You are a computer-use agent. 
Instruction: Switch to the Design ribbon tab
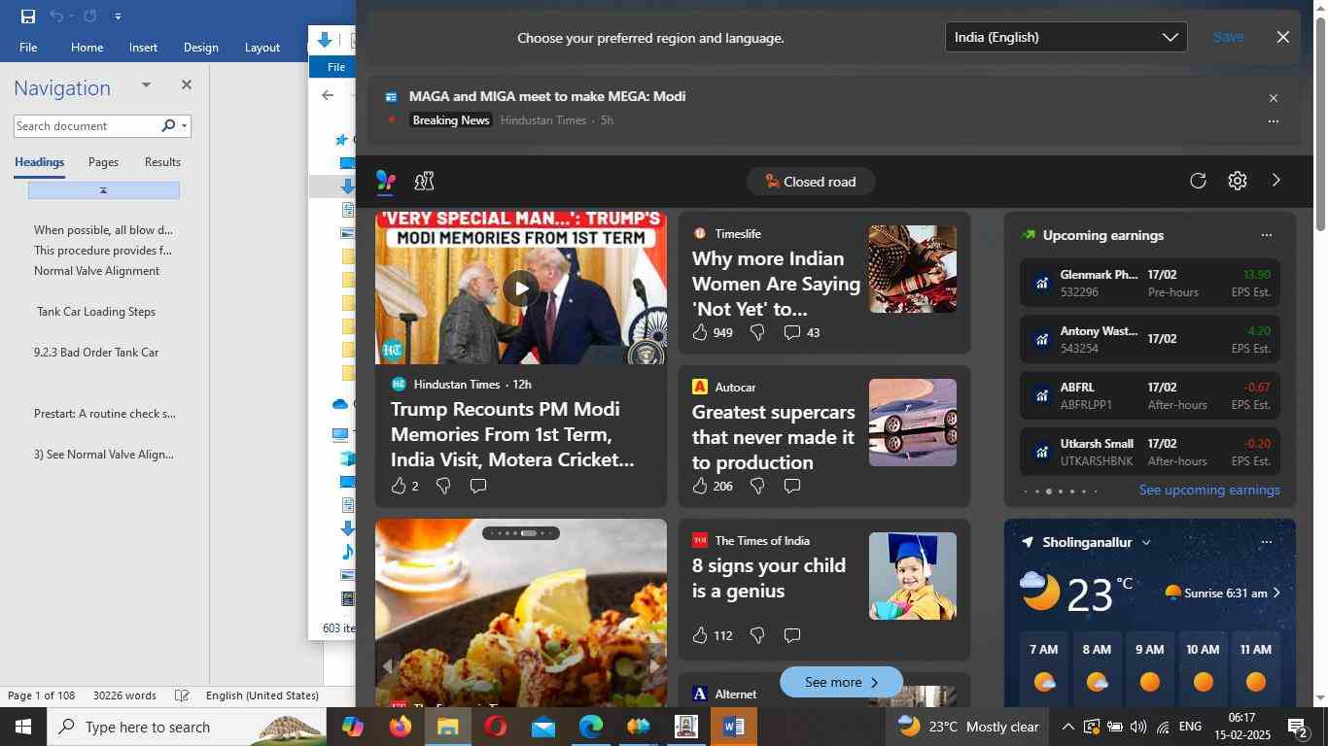coord(200,47)
